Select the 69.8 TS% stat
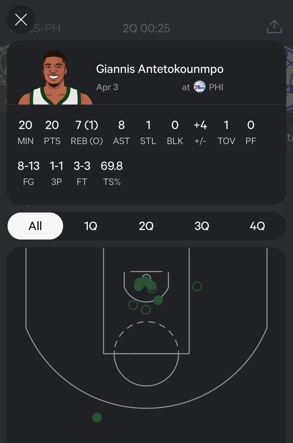Image resolution: width=293 pixels, height=443 pixels. point(112,172)
